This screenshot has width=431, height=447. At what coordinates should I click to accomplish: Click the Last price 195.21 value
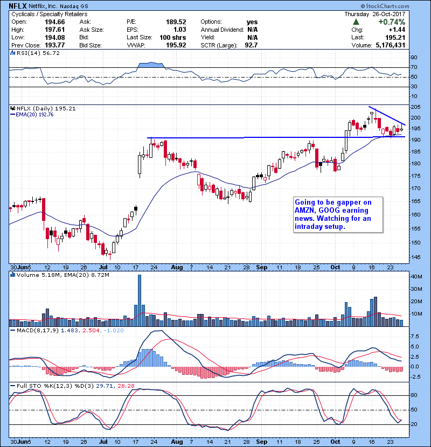point(395,37)
